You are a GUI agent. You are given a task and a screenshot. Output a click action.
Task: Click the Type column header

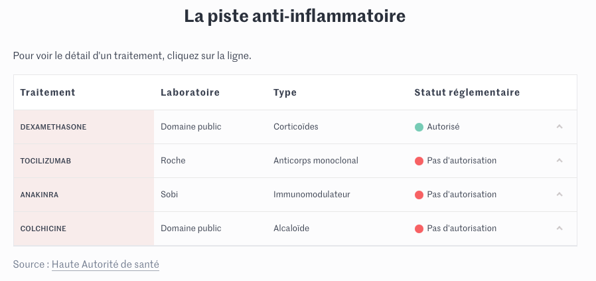point(285,92)
